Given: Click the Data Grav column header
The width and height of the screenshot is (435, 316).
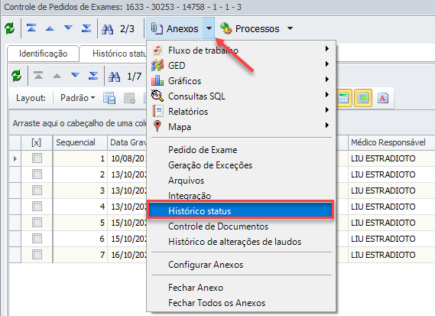Looking at the screenshot, I should point(128,142).
